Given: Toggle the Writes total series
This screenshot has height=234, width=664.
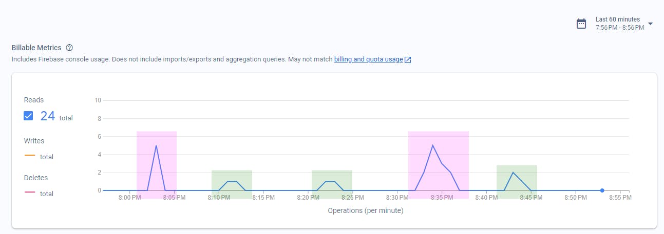Looking at the screenshot, I should pos(39,156).
